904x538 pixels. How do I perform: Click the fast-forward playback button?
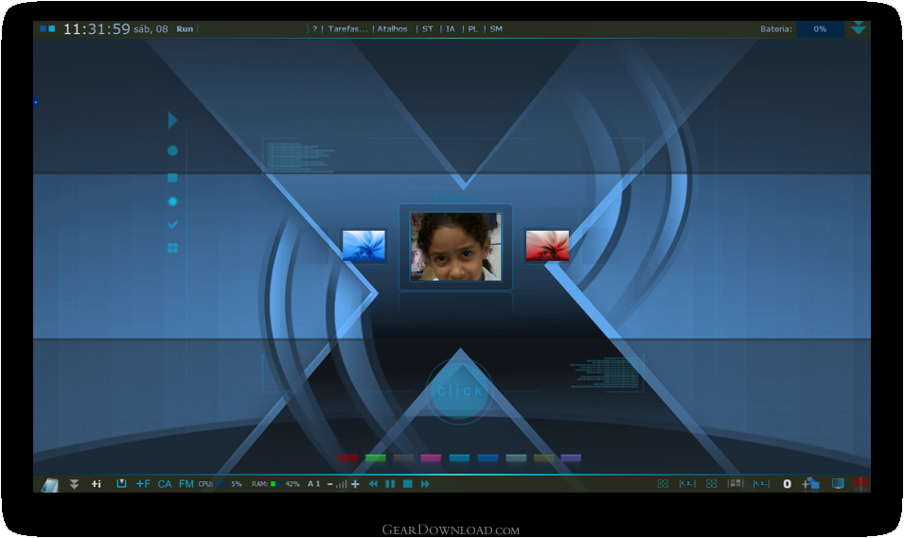point(425,484)
